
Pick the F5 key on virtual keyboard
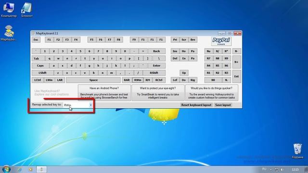(92, 39)
